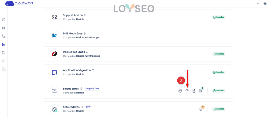Open Elastic Email domain verification shield icon
Viewport: 268px width, 118px height.
point(187,91)
